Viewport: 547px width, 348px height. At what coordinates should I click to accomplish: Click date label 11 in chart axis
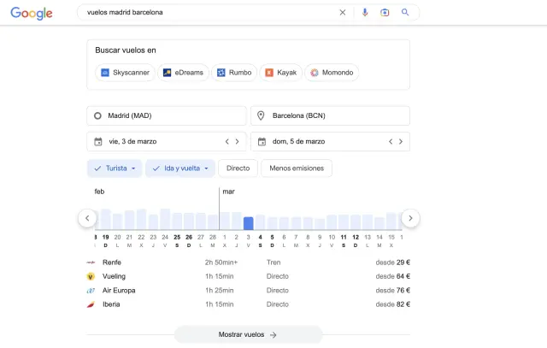pos(344,238)
